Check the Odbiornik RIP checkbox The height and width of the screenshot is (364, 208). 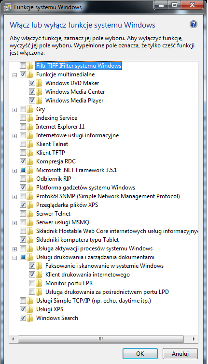23,179
